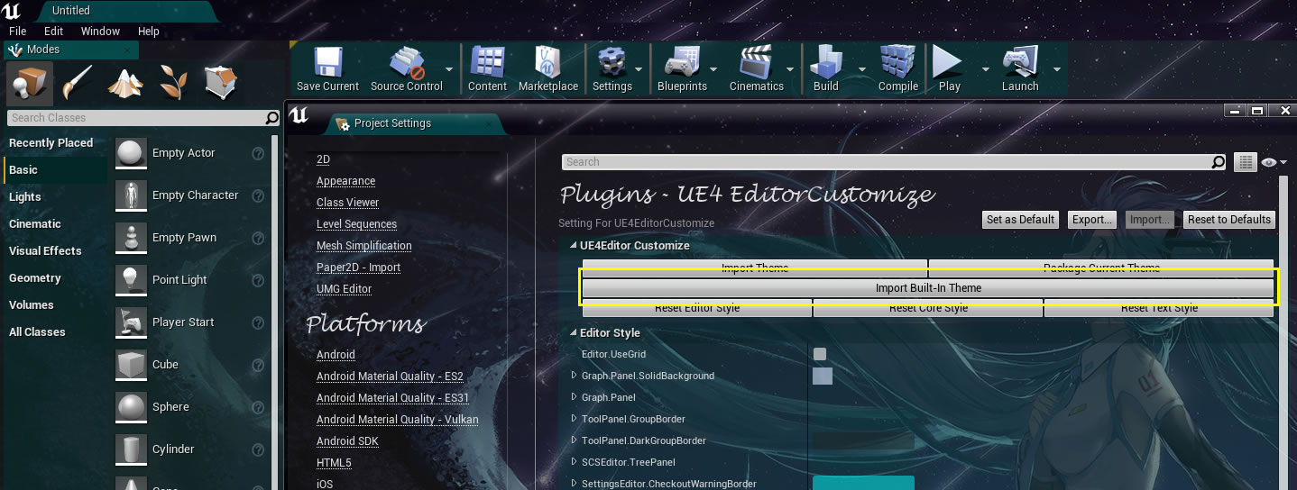Select the Lights category
This screenshot has width=1297, height=490.
point(25,196)
